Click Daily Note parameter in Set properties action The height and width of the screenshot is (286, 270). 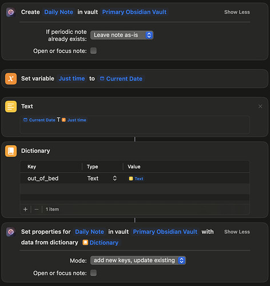(89, 232)
